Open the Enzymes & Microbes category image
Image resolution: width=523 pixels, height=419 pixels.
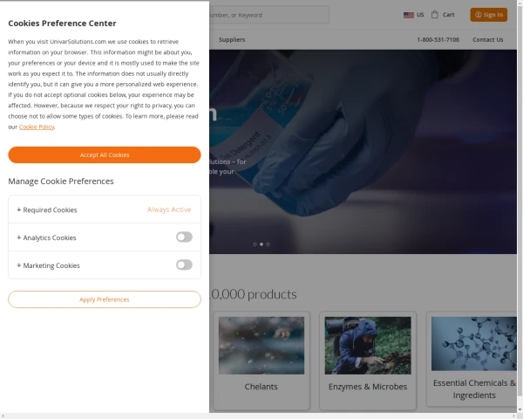coord(368,346)
